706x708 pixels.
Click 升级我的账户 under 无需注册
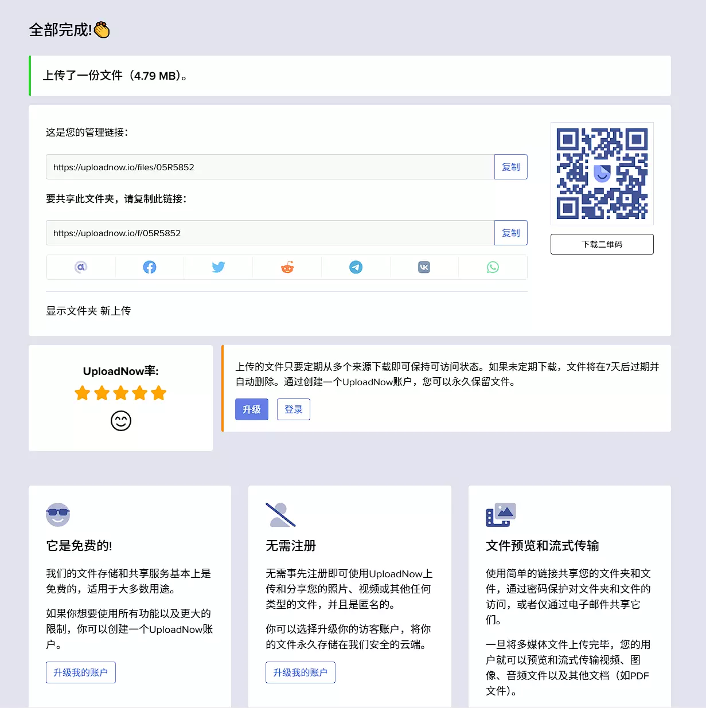[301, 672]
